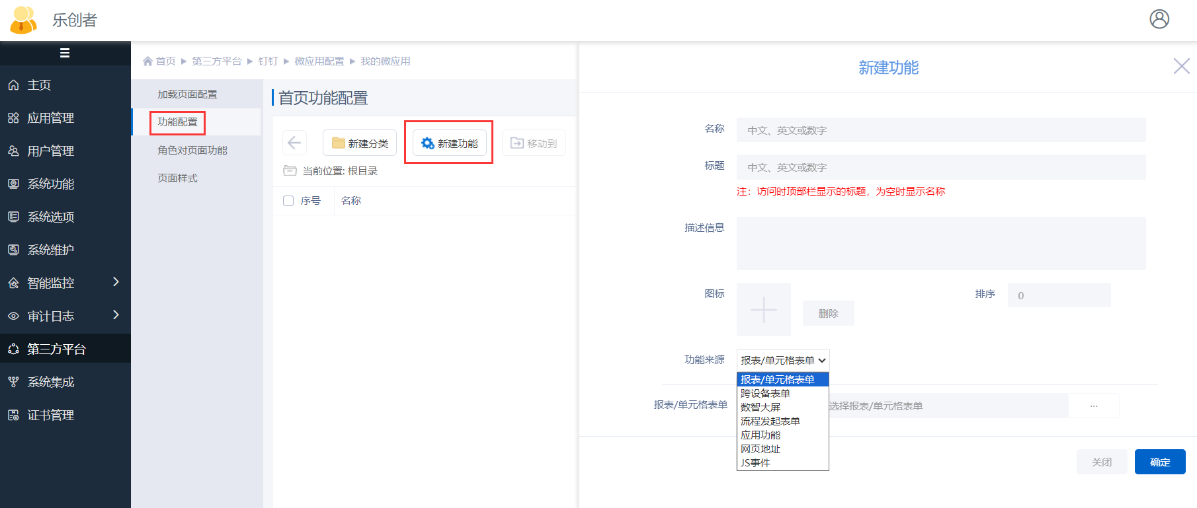Click the home icon in breadcrumb
Screen dimensions: 1197x508
148,61
